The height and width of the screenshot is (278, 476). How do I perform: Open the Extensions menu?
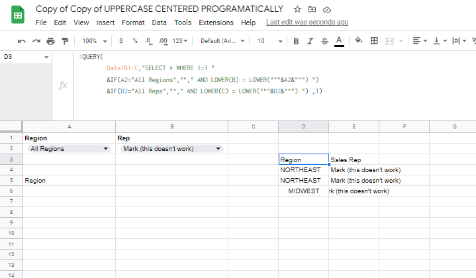coord(216,23)
